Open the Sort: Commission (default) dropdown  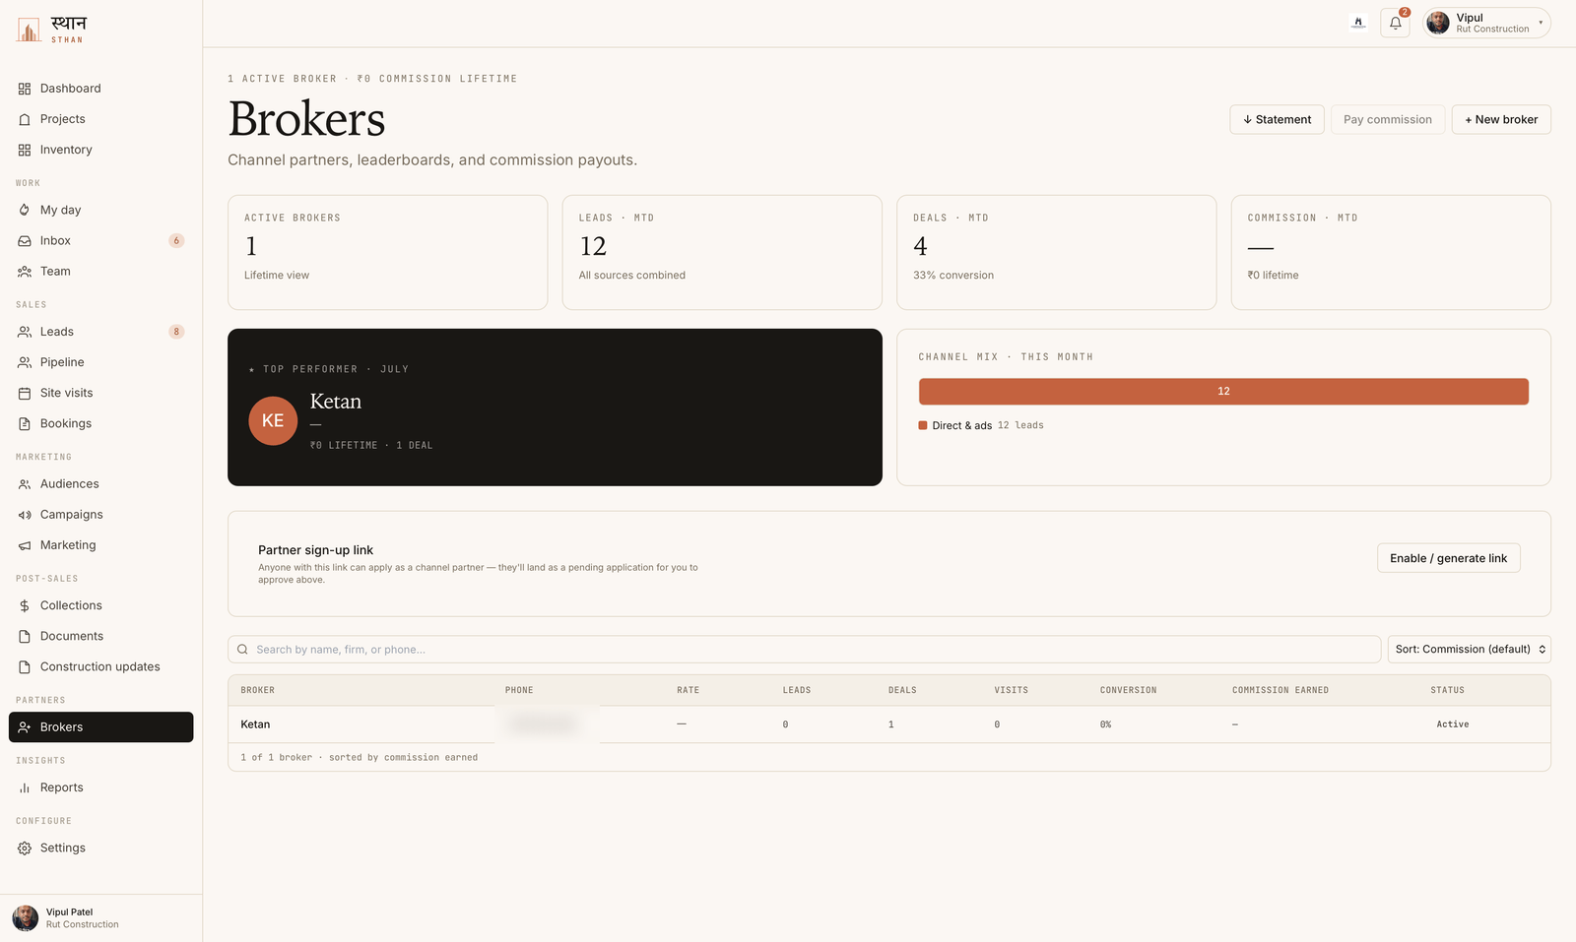1470,650
